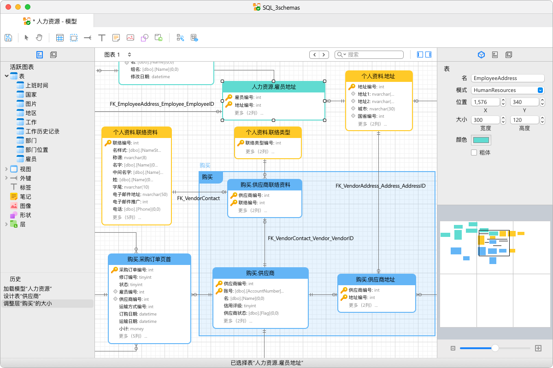Click the 宽度 width stepper
553x368 pixels.
[x=503, y=120]
